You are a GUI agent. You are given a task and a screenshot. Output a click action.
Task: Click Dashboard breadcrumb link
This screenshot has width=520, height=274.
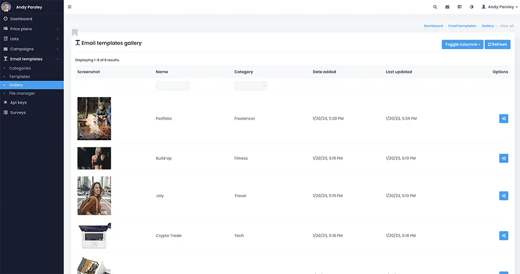point(433,26)
